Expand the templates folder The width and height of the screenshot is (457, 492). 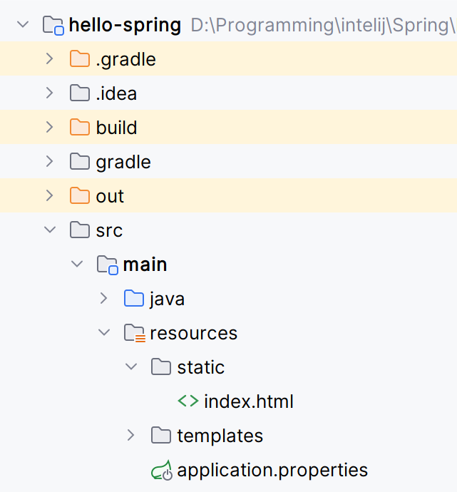click(131, 436)
